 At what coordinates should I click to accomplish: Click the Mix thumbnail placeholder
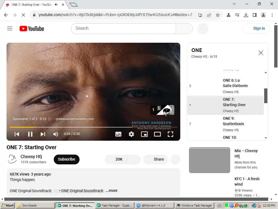click(x=209, y=160)
